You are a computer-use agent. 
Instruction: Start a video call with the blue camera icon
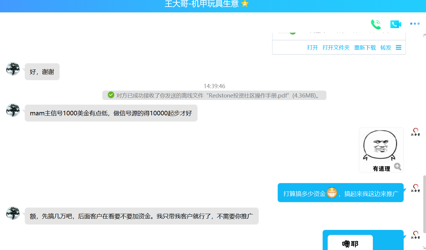pos(396,24)
